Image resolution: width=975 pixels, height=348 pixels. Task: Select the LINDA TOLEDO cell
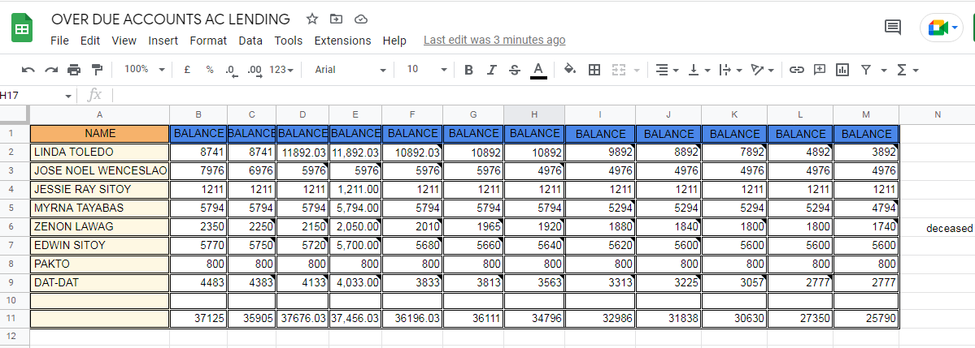pos(99,152)
